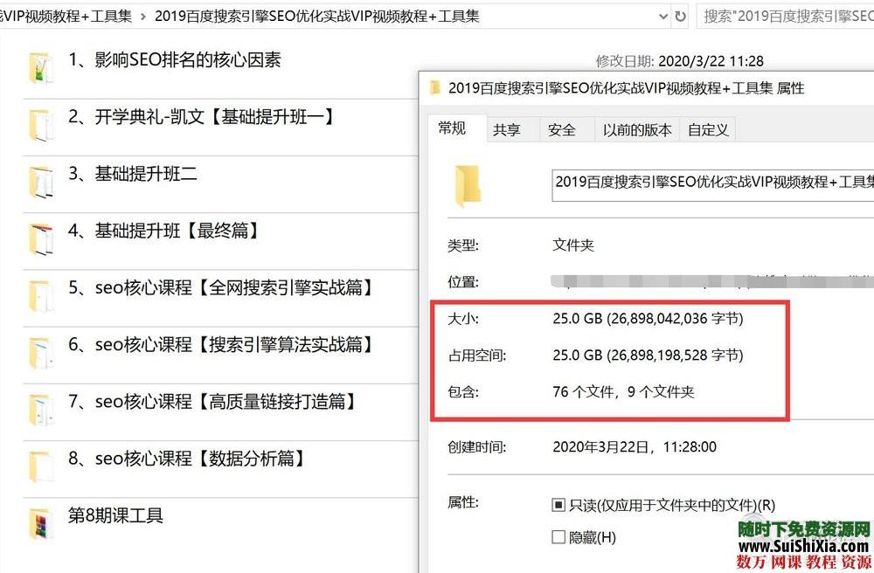Viewport: 874px width, 573px height.
Task: Enable the 隐藏 hidden attribute checkbox
Action: point(557,537)
